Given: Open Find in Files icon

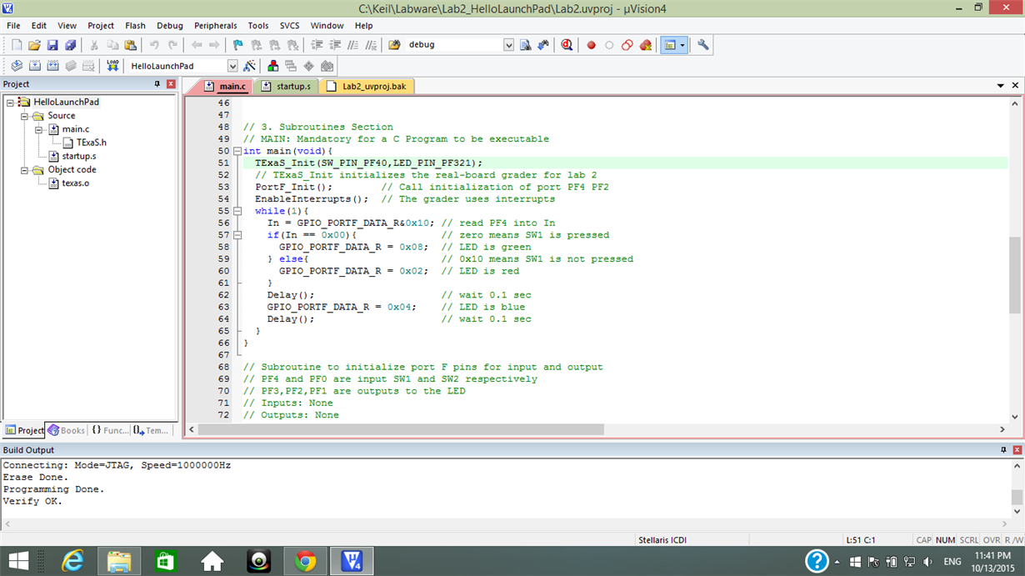Looking at the screenshot, I should [394, 45].
